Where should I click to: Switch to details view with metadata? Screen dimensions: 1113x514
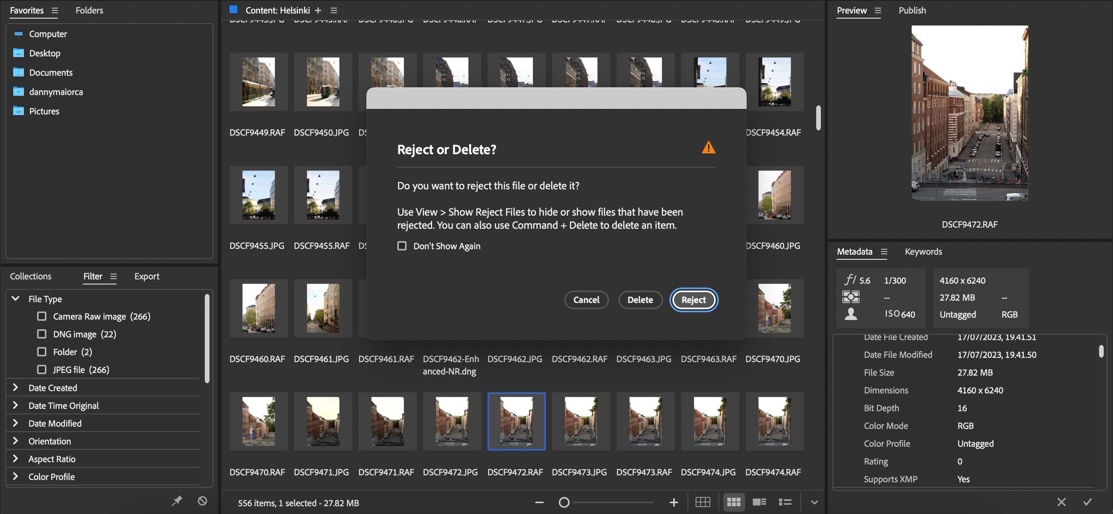coord(759,502)
